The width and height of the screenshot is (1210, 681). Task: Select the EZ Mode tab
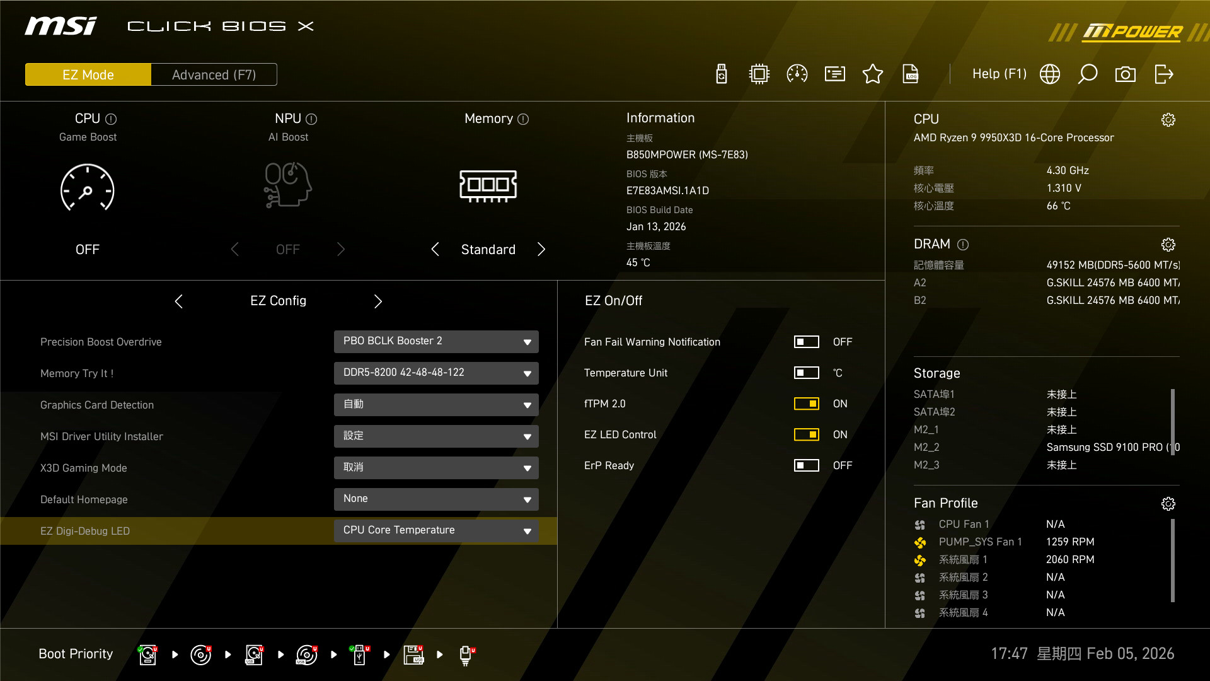point(88,74)
